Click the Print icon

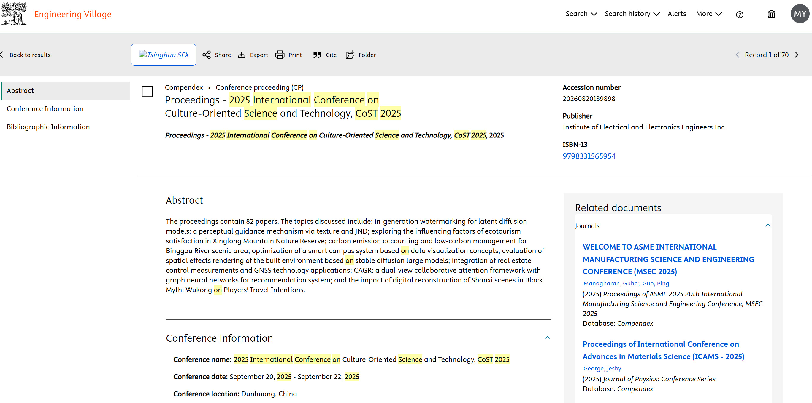(x=280, y=55)
